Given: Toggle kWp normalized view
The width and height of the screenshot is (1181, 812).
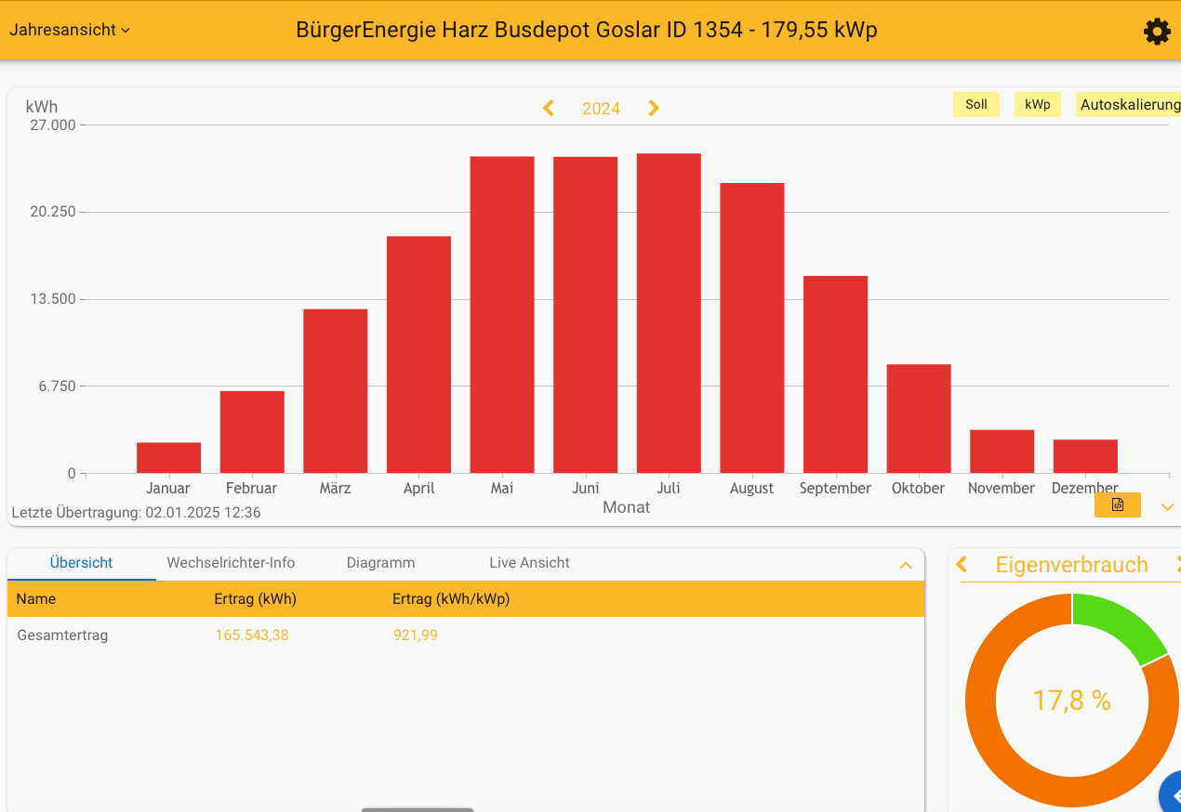Looking at the screenshot, I should [1037, 105].
